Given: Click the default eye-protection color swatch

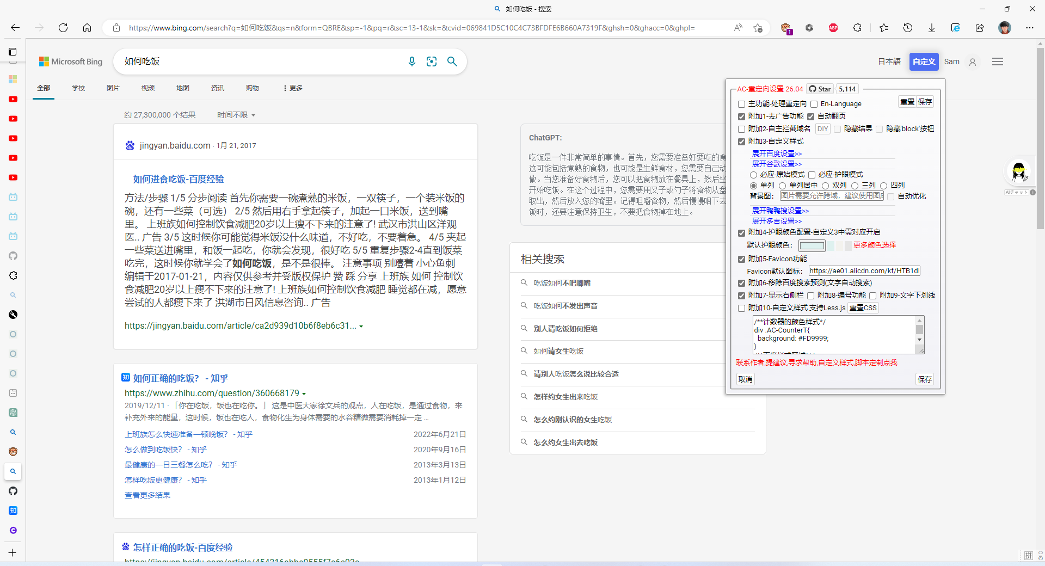Looking at the screenshot, I should click(812, 245).
